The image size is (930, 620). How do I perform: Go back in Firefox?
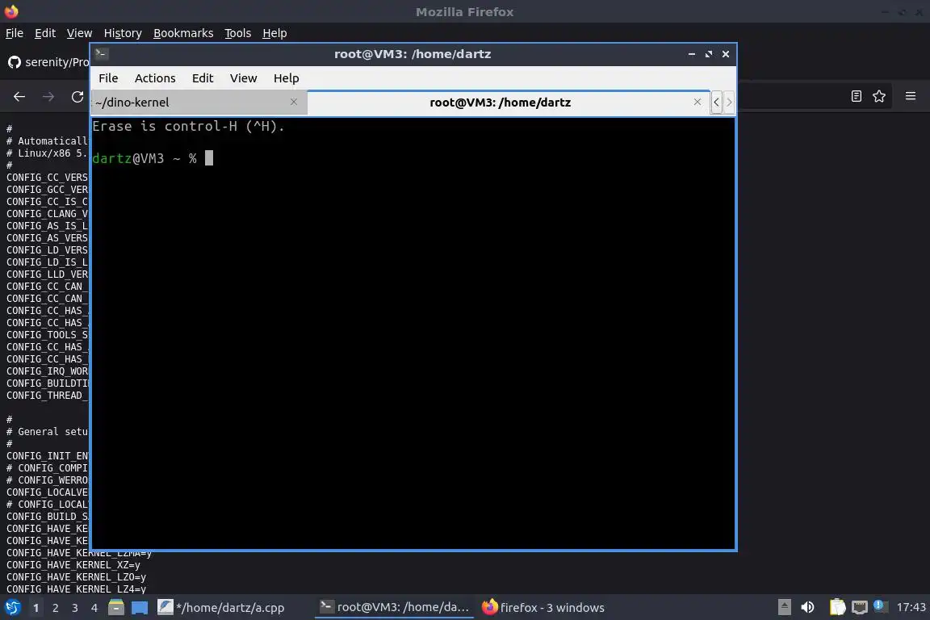click(19, 97)
